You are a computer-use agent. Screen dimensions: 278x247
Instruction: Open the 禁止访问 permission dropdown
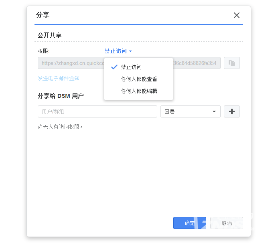[118, 51]
